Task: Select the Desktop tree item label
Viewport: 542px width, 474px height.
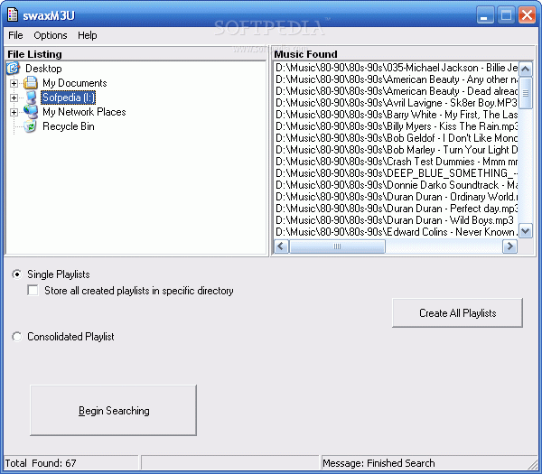Action: point(43,69)
